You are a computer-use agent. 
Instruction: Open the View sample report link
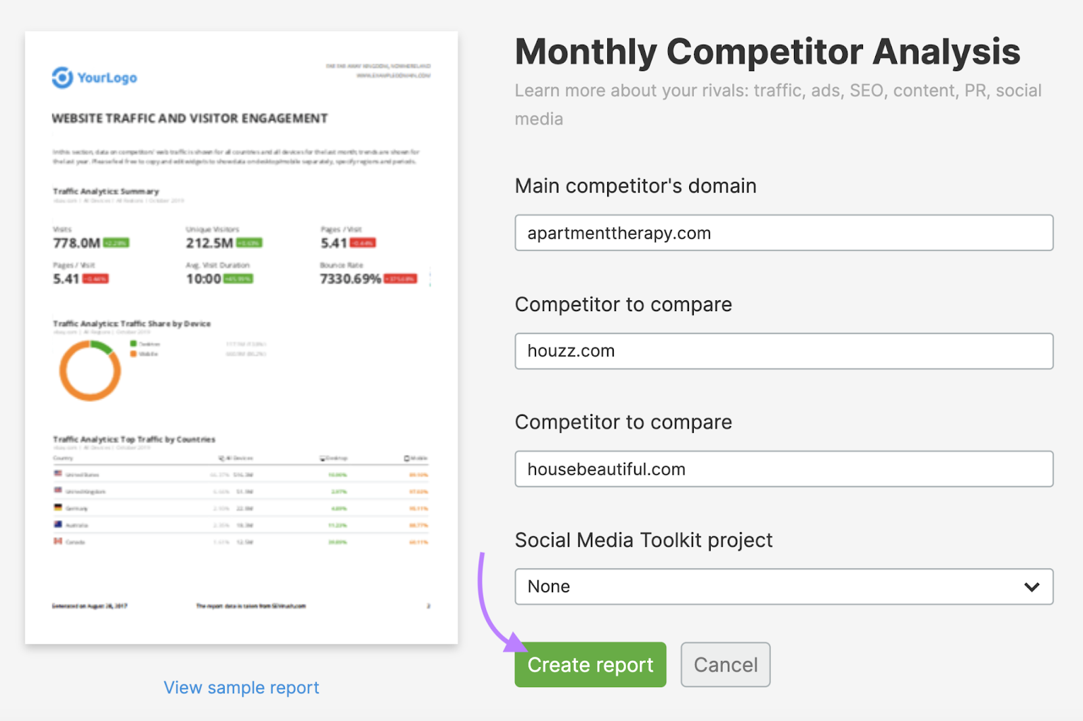pyautogui.click(x=241, y=688)
